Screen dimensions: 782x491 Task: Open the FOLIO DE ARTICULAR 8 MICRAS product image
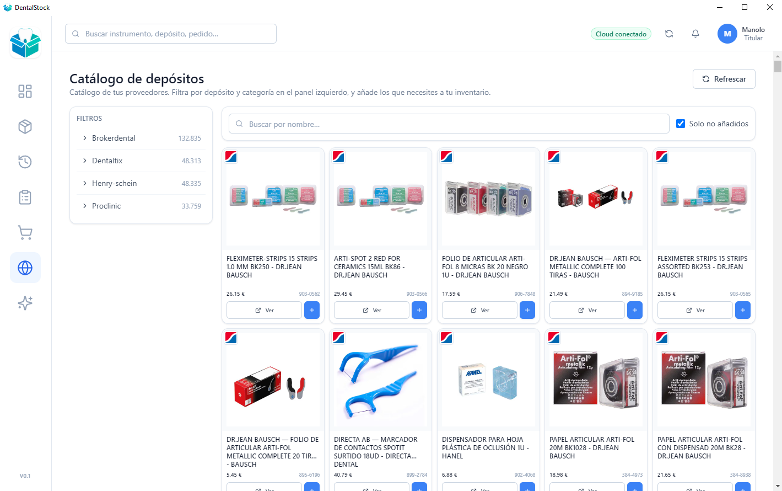488,199
